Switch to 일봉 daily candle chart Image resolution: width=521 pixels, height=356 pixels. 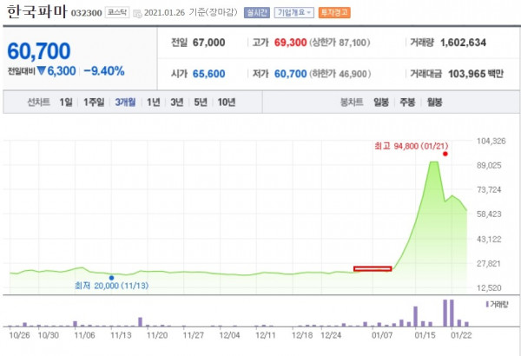click(x=381, y=102)
